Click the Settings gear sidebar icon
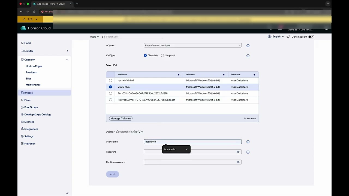The height and width of the screenshot is (196, 349). [22, 136]
